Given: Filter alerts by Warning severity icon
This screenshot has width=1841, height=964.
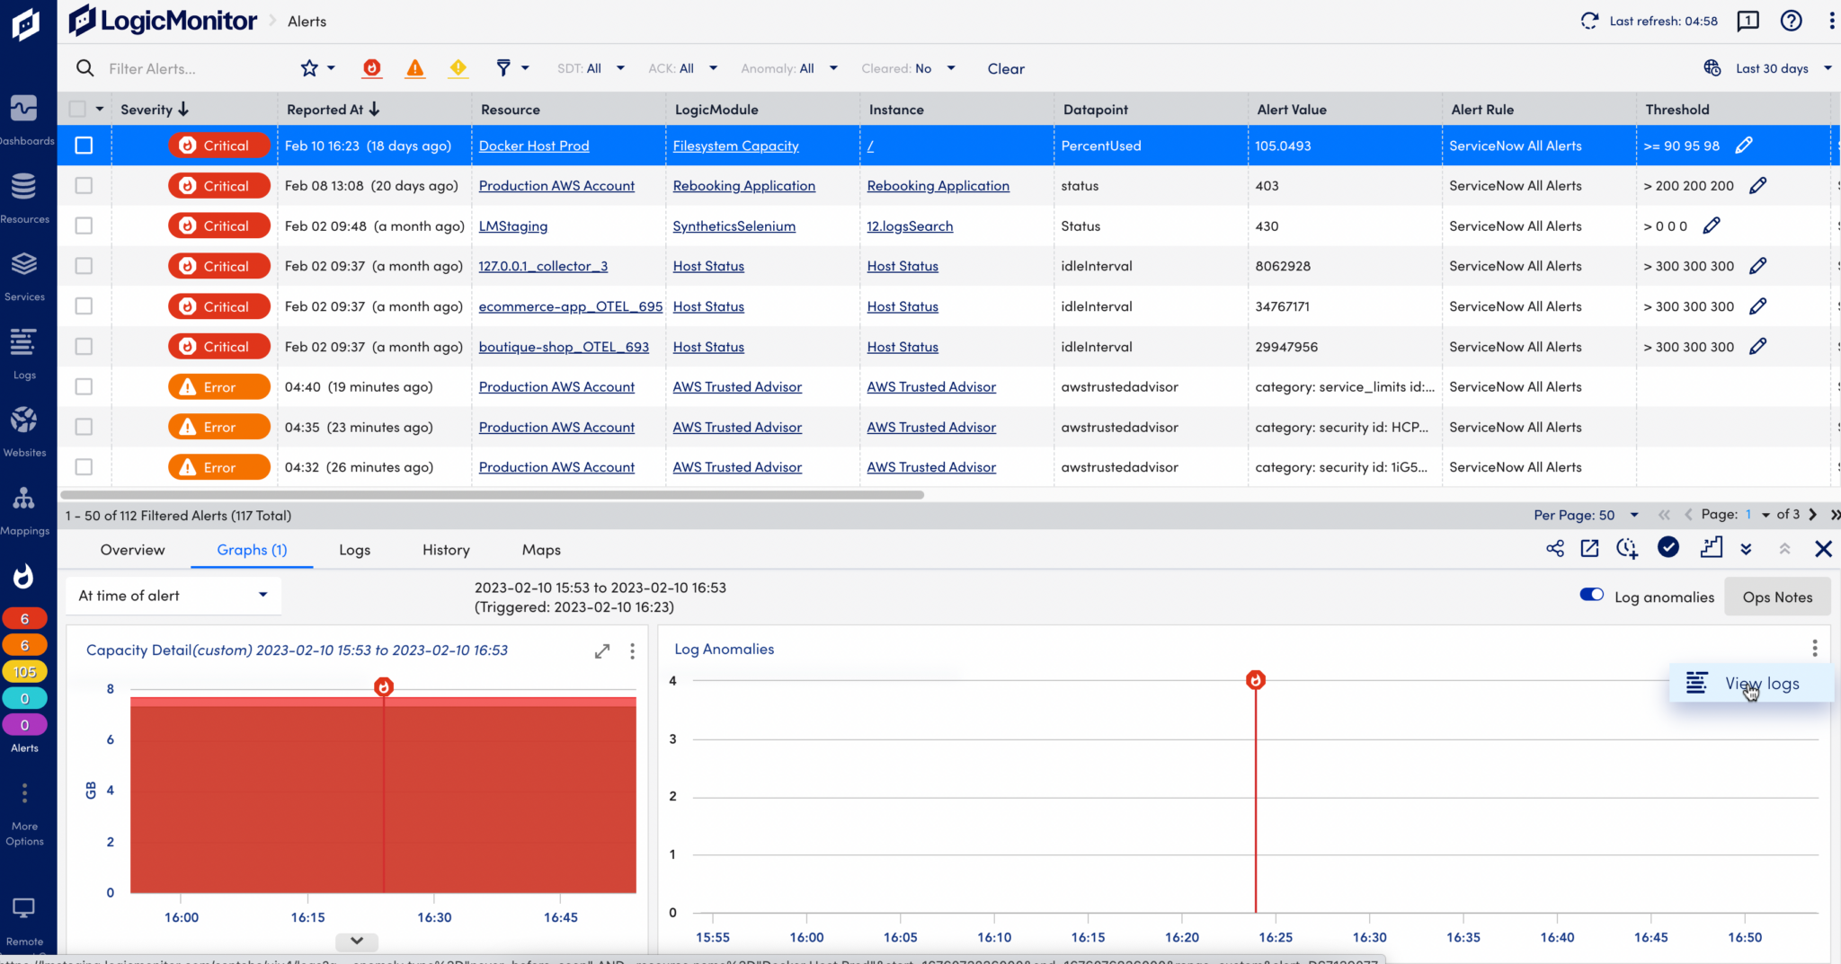Looking at the screenshot, I should [x=458, y=67].
